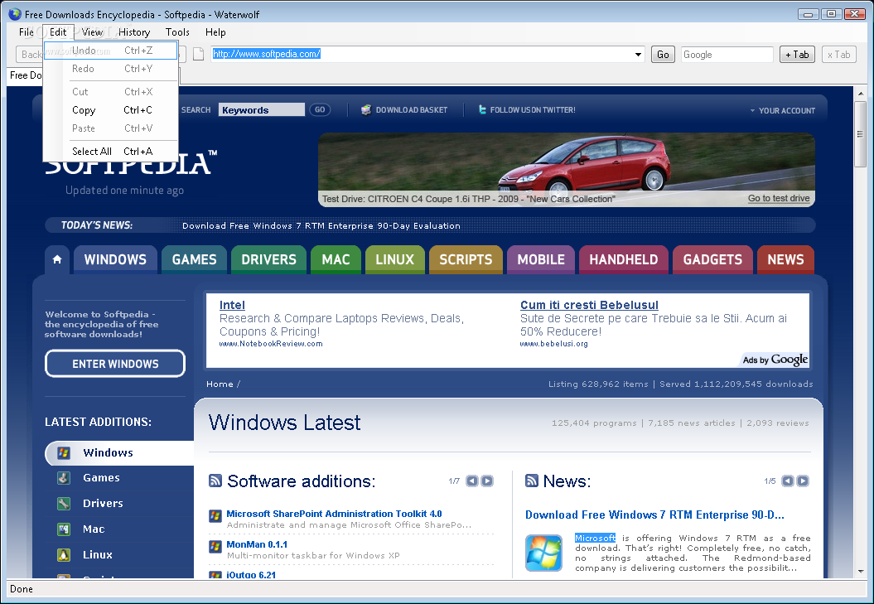Click the Go button next to address bar

click(663, 55)
